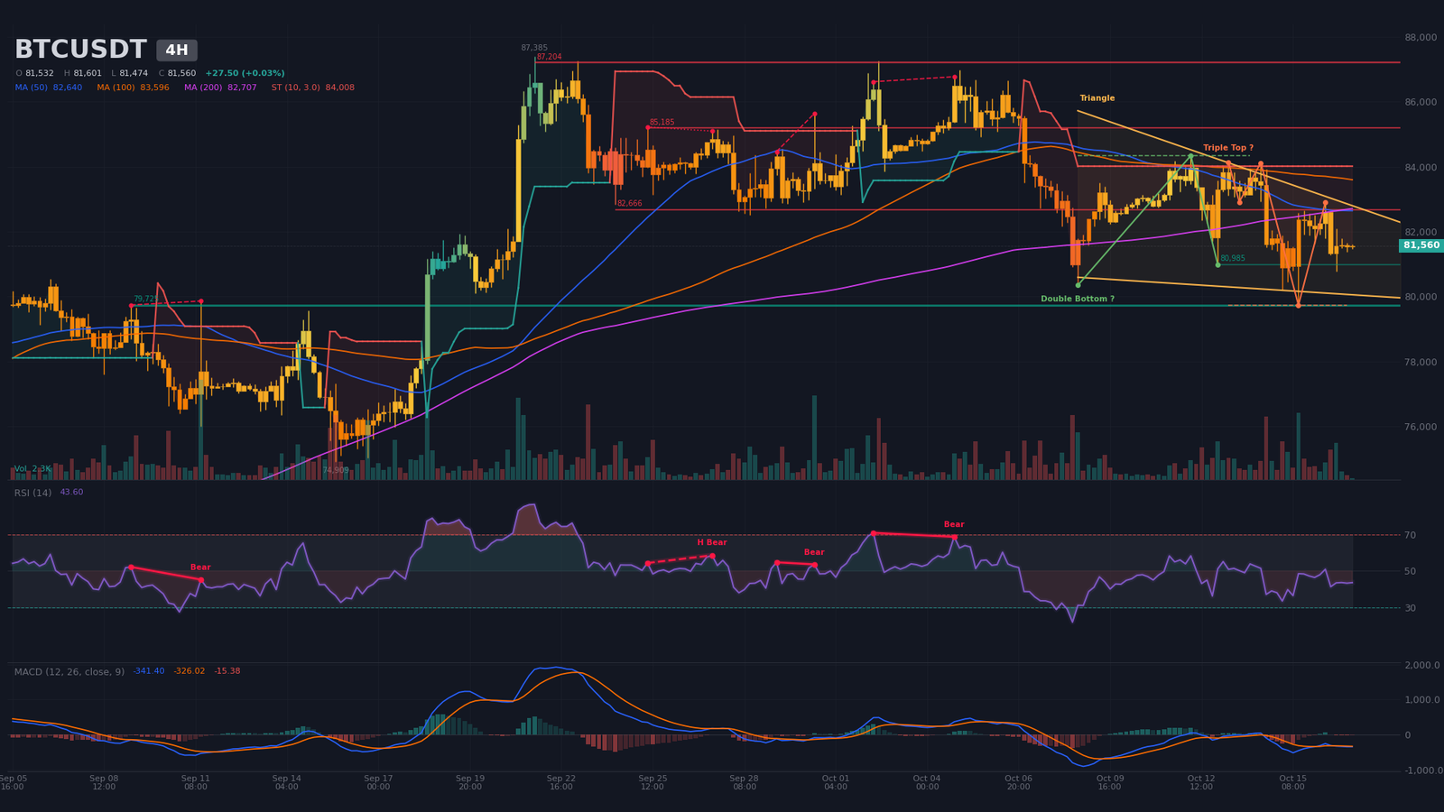Click the Vol 2.3K volume label
The width and height of the screenshot is (1444, 812).
click(32, 469)
